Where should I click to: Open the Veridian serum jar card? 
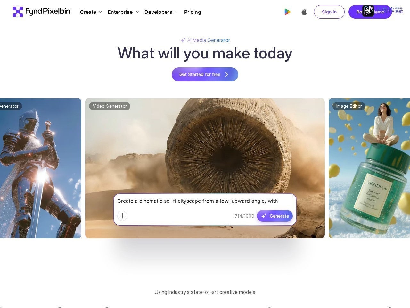[x=369, y=168]
